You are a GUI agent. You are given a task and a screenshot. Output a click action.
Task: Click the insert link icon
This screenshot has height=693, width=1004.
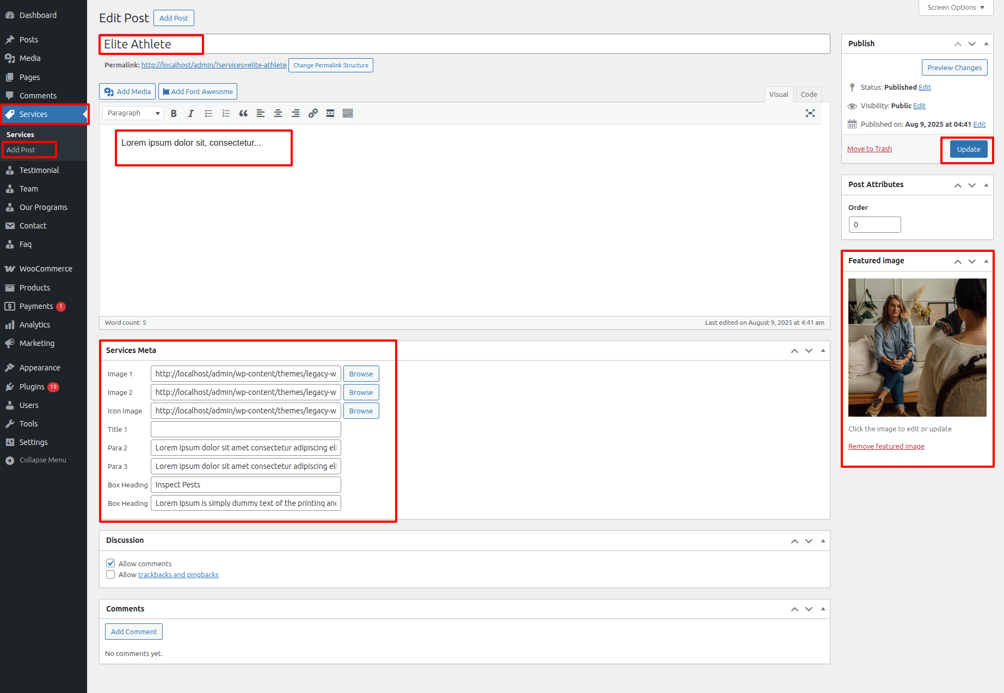point(313,113)
